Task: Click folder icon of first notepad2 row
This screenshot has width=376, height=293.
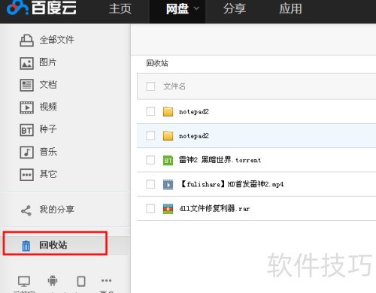Action: click(x=168, y=112)
